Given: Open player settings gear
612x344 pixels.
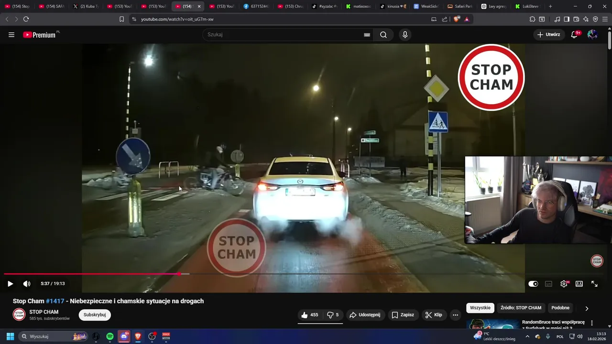Looking at the screenshot, I should (564, 284).
